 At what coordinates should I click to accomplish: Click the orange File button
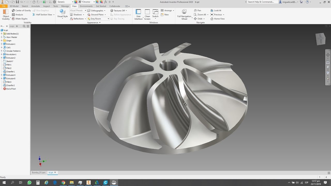(x=4, y=6)
